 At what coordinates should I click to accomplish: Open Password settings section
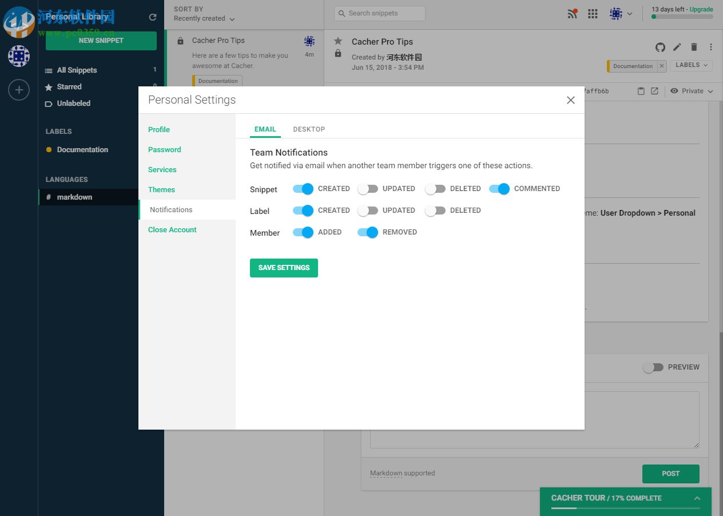tap(165, 150)
